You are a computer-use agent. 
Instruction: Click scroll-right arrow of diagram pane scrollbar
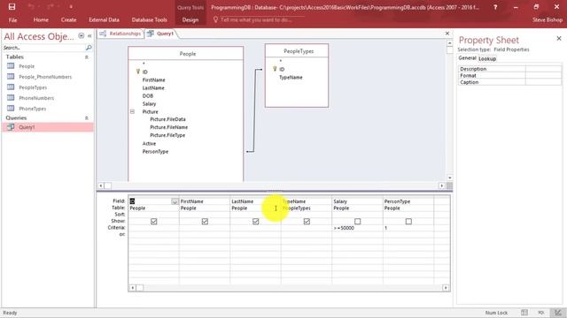click(x=441, y=185)
